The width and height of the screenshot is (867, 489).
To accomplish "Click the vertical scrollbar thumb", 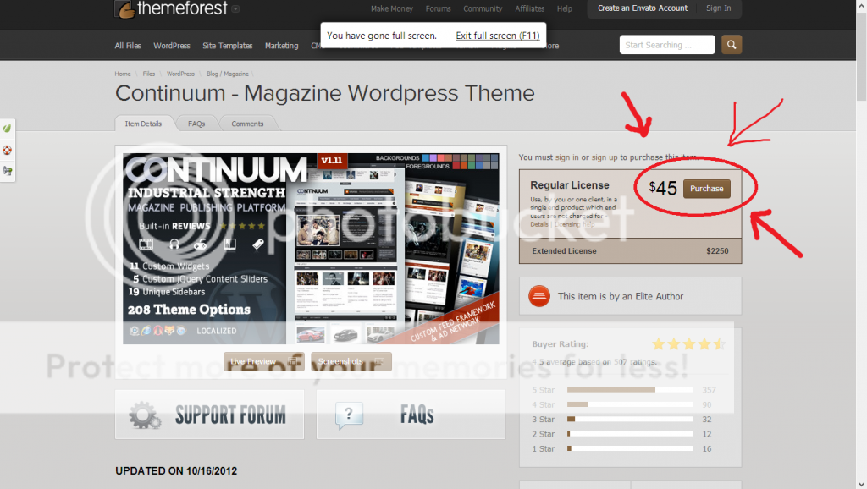I will click(x=861, y=55).
